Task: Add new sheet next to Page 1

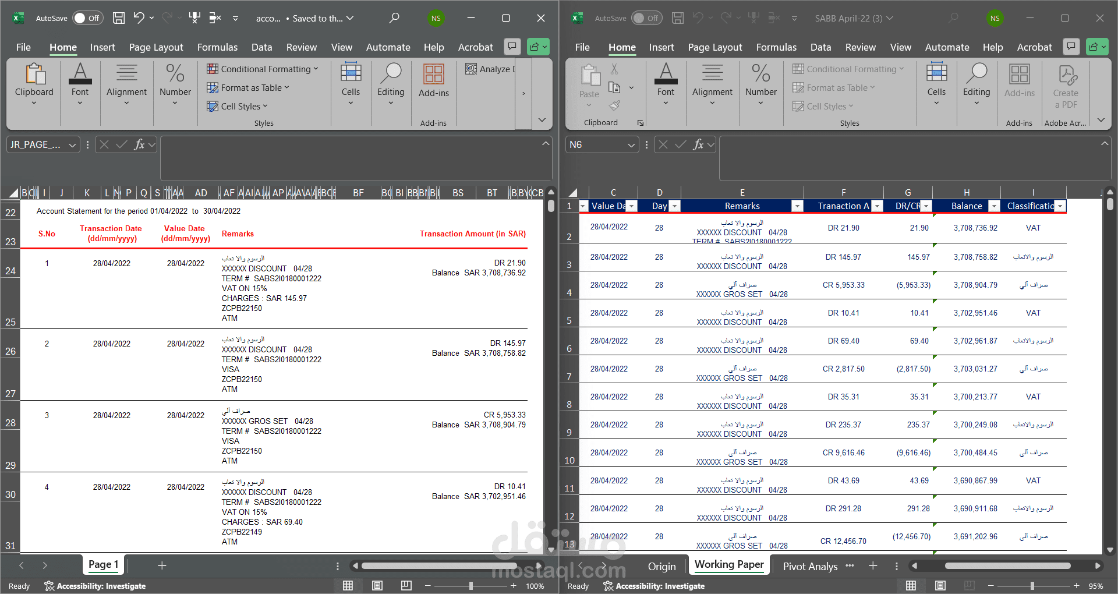Action: (x=162, y=565)
